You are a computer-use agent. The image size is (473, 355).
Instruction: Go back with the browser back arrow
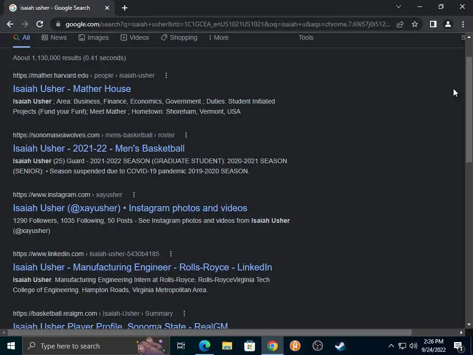point(10,24)
